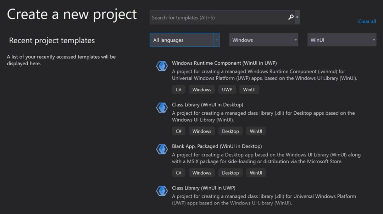Click the Clear all link
Viewport: 383px width, 214px height.
[x=367, y=21]
